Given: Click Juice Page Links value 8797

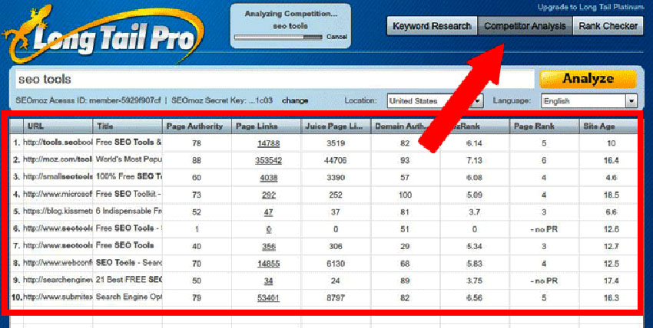Looking at the screenshot, I should (335, 298).
